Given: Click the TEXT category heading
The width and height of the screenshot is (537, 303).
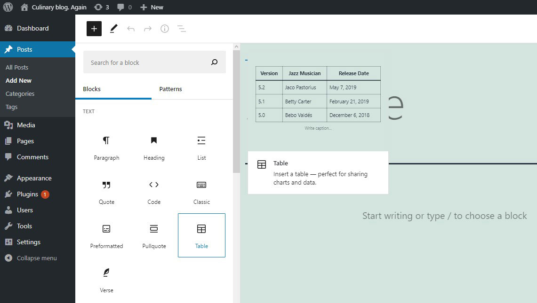Looking at the screenshot, I should tap(88, 111).
